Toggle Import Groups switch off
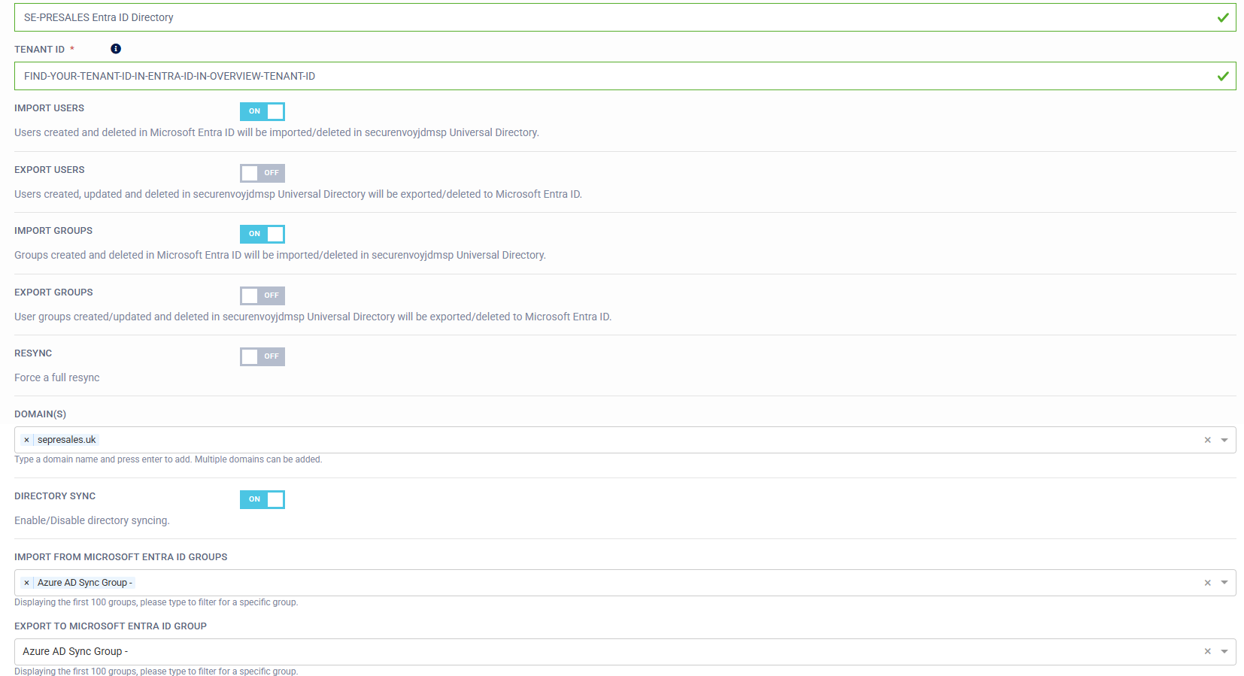Image resolution: width=1244 pixels, height=676 pixels. pos(262,234)
